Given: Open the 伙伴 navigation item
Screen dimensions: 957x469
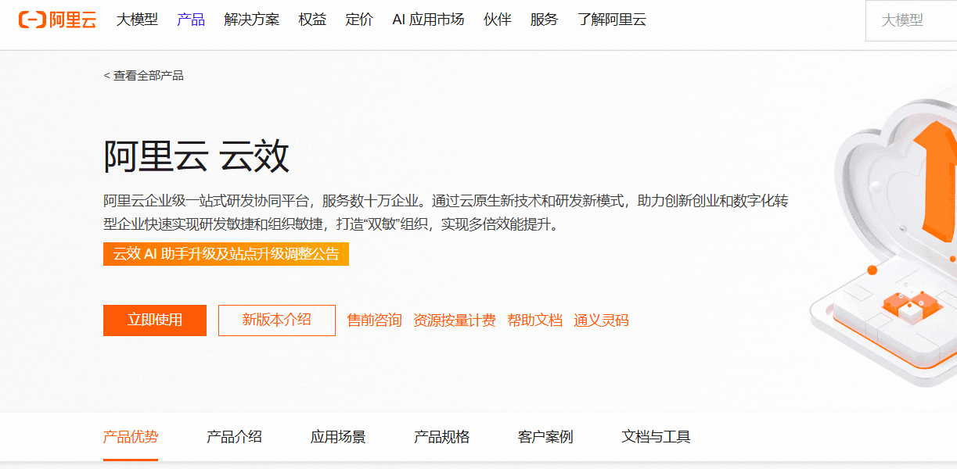Looking at the screenshot, I should click(x=497, y=20).
